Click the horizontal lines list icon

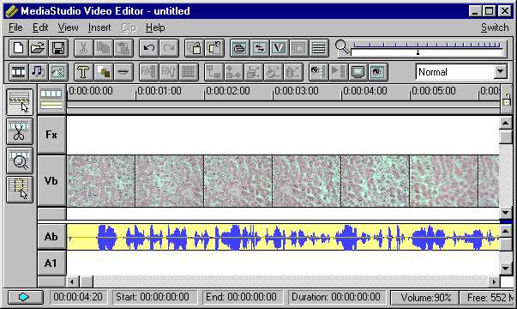318,48
